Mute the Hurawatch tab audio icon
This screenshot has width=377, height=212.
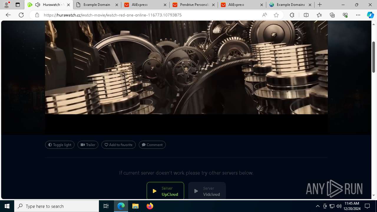(x=38, y=5)
